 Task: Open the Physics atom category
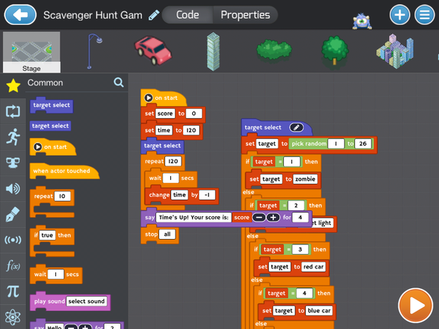[13, 317]
